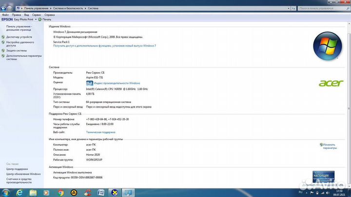Launch Google Chrome from the taskbar
Screen dimensions: 351x197
[61, 193]
